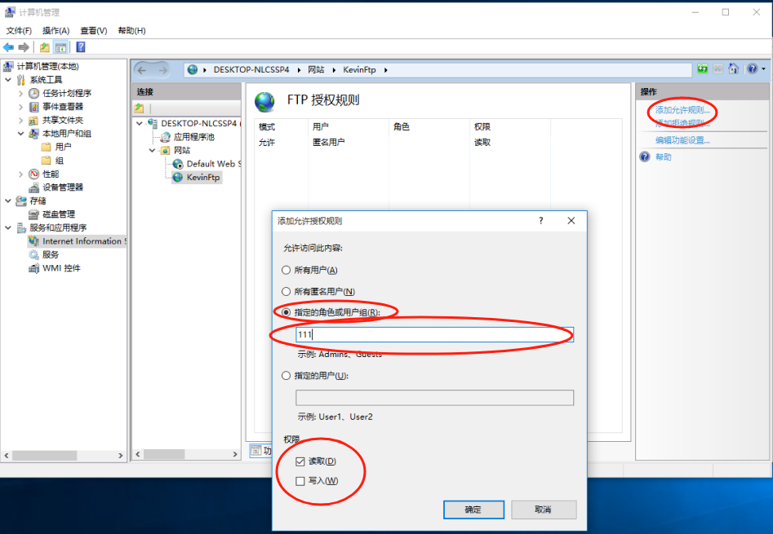Click the specified users text field
The image size is (773, 534).
434,398
